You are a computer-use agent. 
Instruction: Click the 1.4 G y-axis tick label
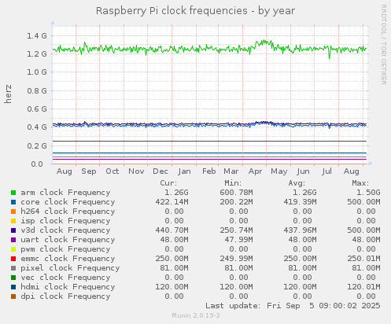[x=37, y=36]
